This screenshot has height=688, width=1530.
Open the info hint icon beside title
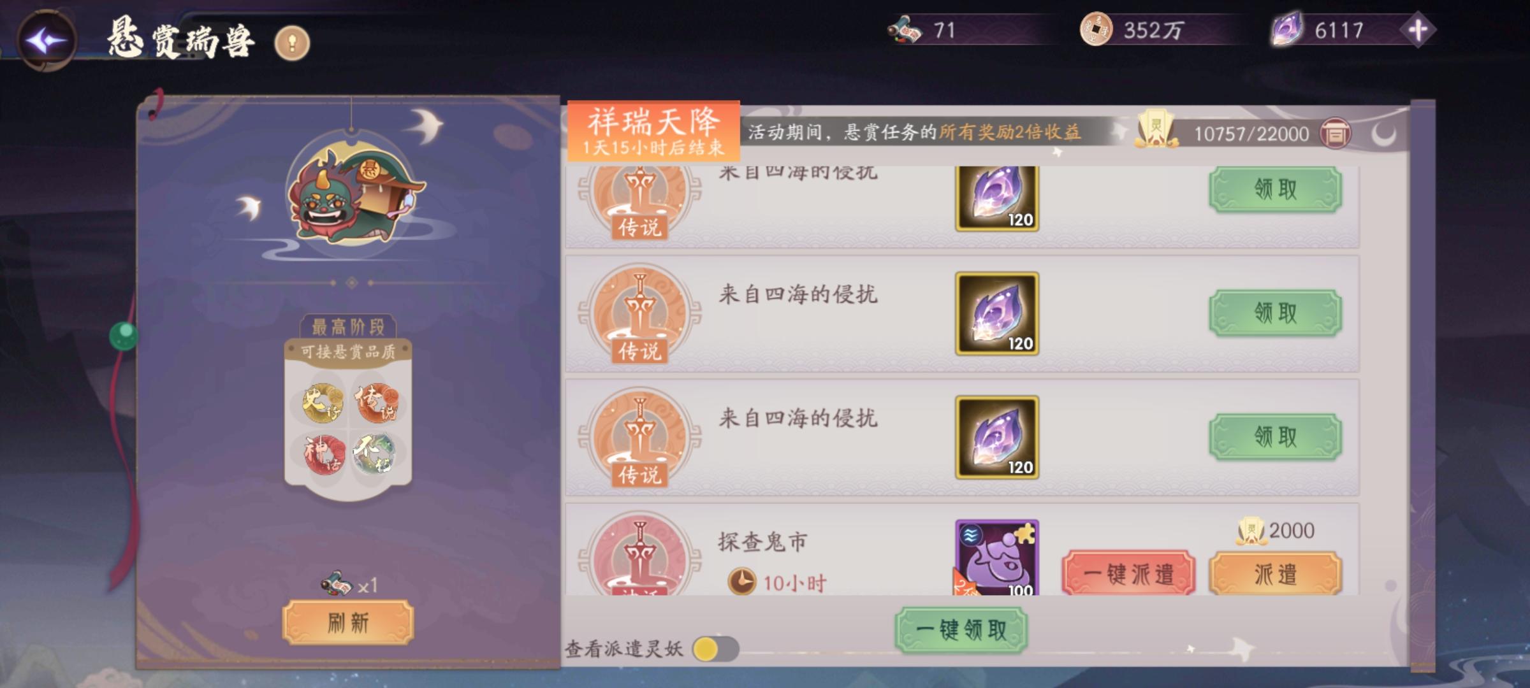coord(292,43)
